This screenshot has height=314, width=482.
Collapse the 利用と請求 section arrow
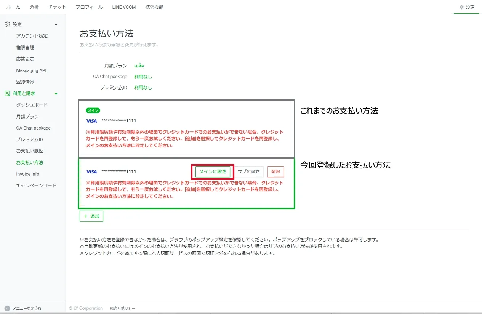click(x=56, y=94)
